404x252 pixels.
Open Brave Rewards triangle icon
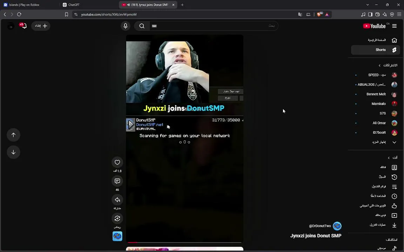coord(327,14)
